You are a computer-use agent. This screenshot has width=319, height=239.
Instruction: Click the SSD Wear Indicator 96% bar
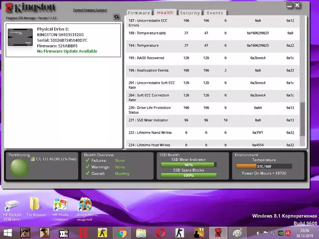(189, 165)
